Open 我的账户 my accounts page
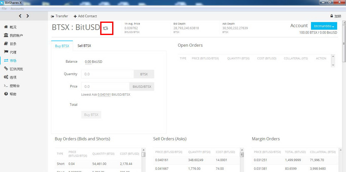 [16, 36]
